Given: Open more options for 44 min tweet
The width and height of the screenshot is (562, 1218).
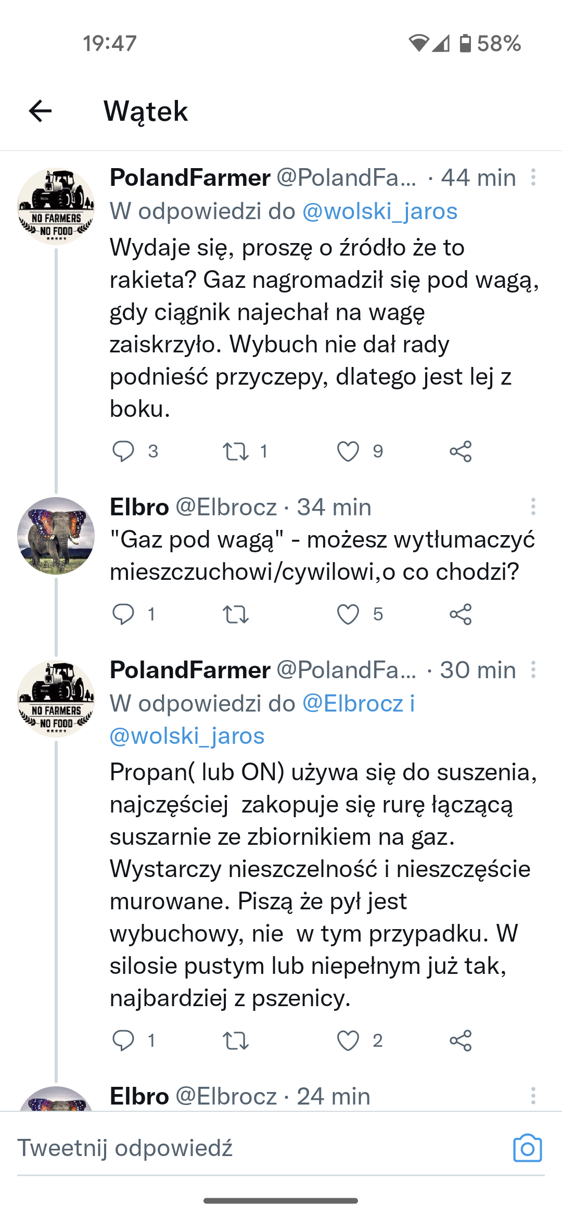Looking at the screenshot, I should (533, 177).
